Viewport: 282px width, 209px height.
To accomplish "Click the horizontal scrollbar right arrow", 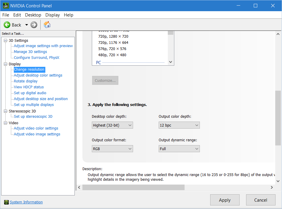I will (272, 188).
